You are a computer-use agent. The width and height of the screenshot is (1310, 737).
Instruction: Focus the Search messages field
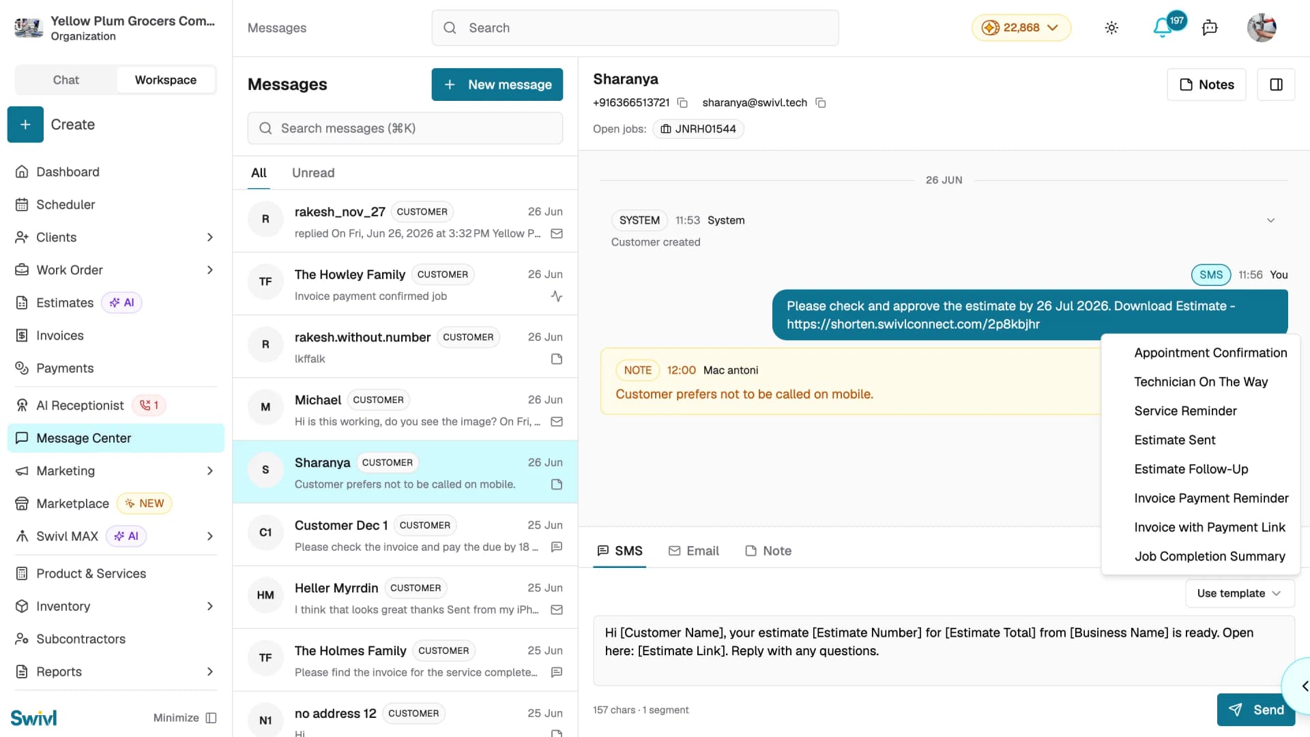point(405,128)
